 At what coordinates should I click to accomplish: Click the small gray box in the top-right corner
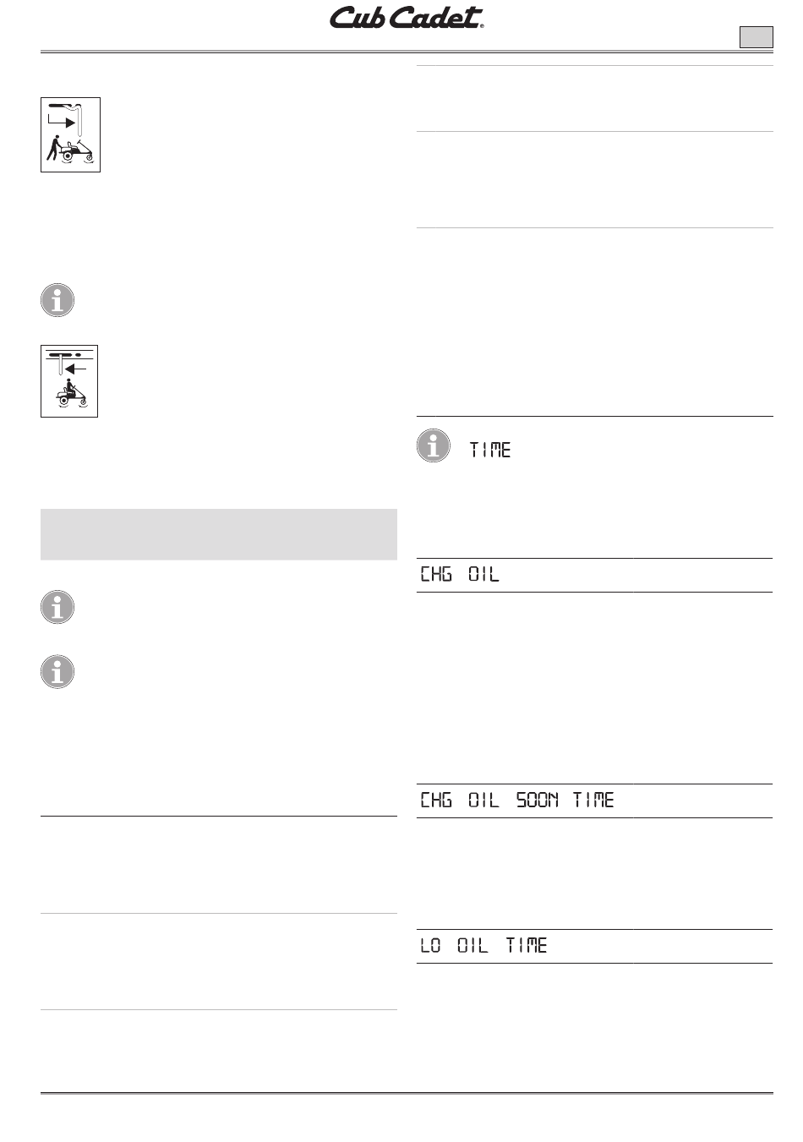pos(757,37)
